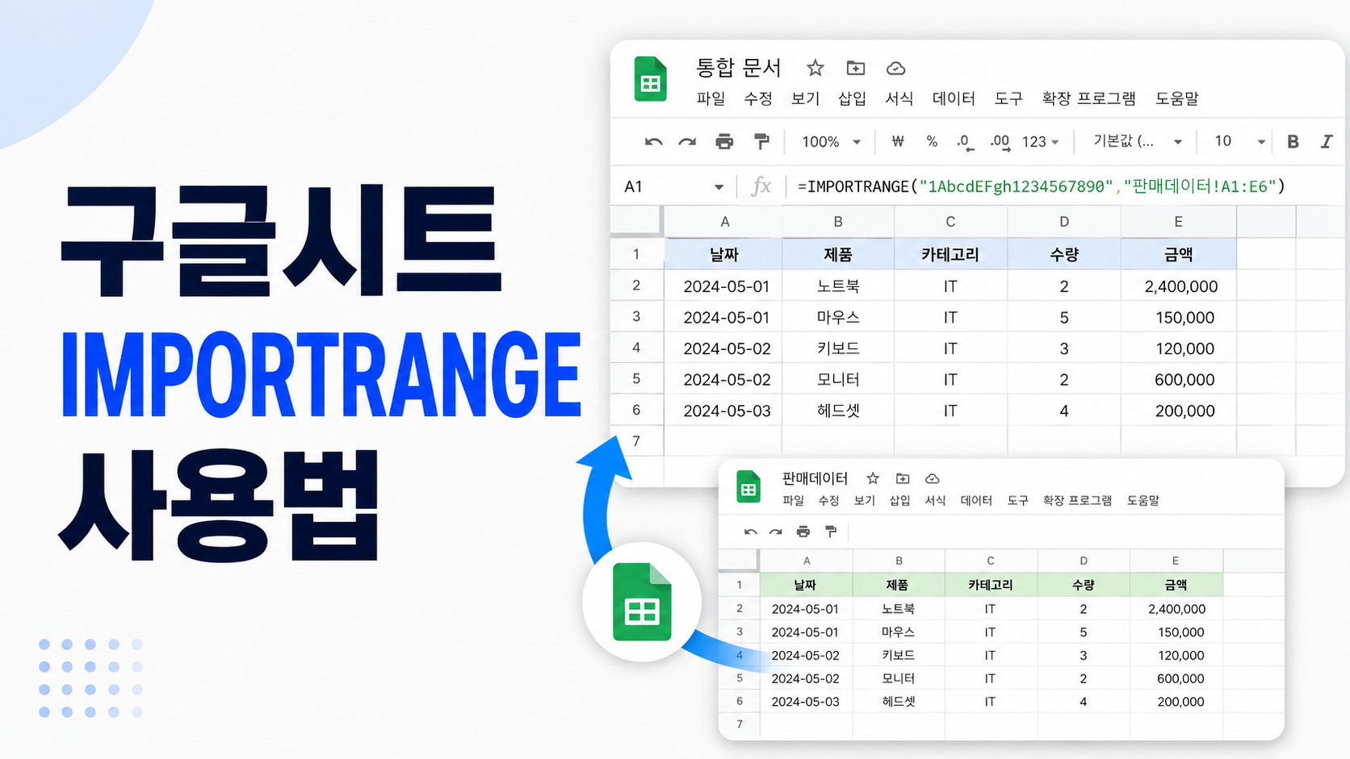Open 서식 menu in 통합 문서

899,98
